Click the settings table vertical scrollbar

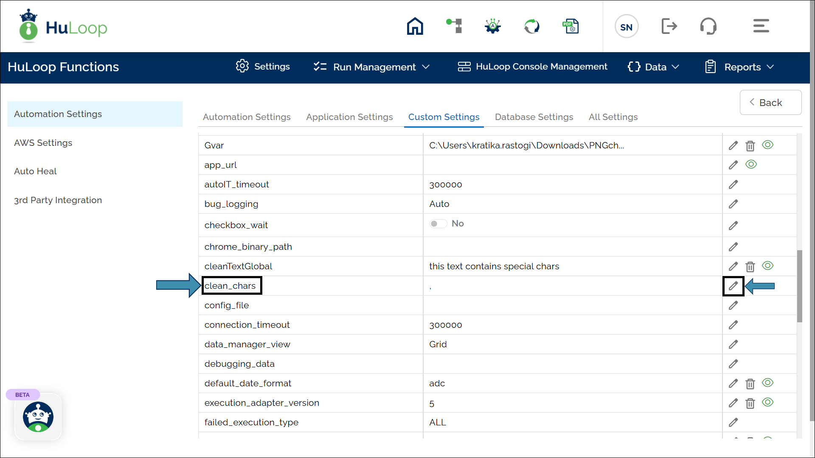coord(799,286)
